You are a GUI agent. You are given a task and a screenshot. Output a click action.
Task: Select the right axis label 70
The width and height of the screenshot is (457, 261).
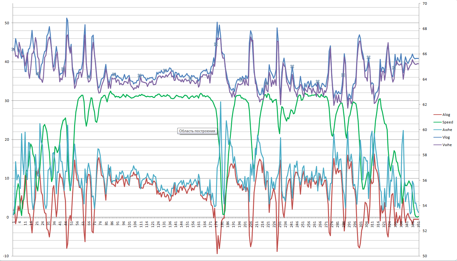click(424, 4)
